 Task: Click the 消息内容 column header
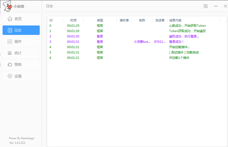coord(175,20)
